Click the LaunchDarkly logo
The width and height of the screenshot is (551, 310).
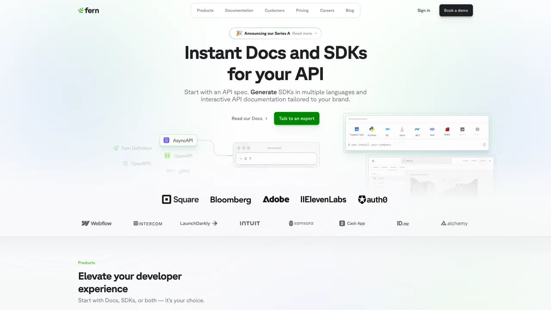(x=198, y=223)
